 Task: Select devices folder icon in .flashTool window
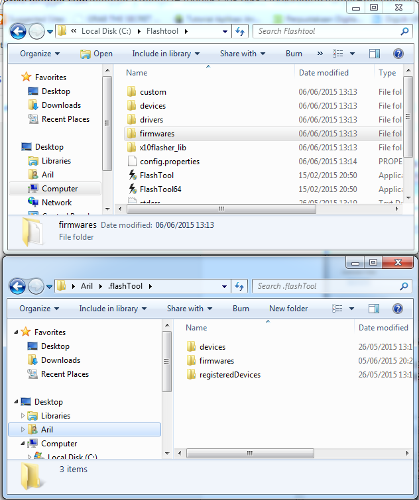pos(191,346)
